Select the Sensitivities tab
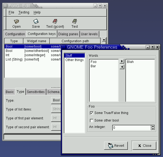The image size is (163, 157). pos(36,92)
